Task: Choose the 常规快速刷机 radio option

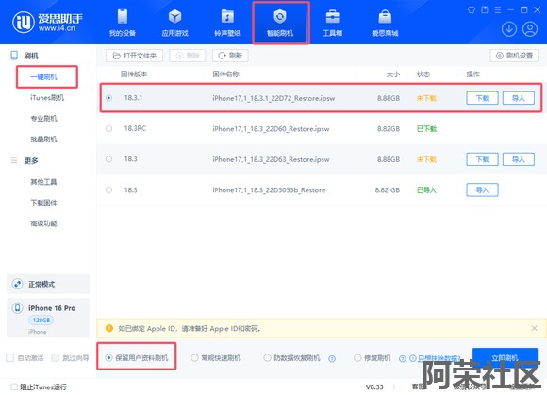Action: 194,357
